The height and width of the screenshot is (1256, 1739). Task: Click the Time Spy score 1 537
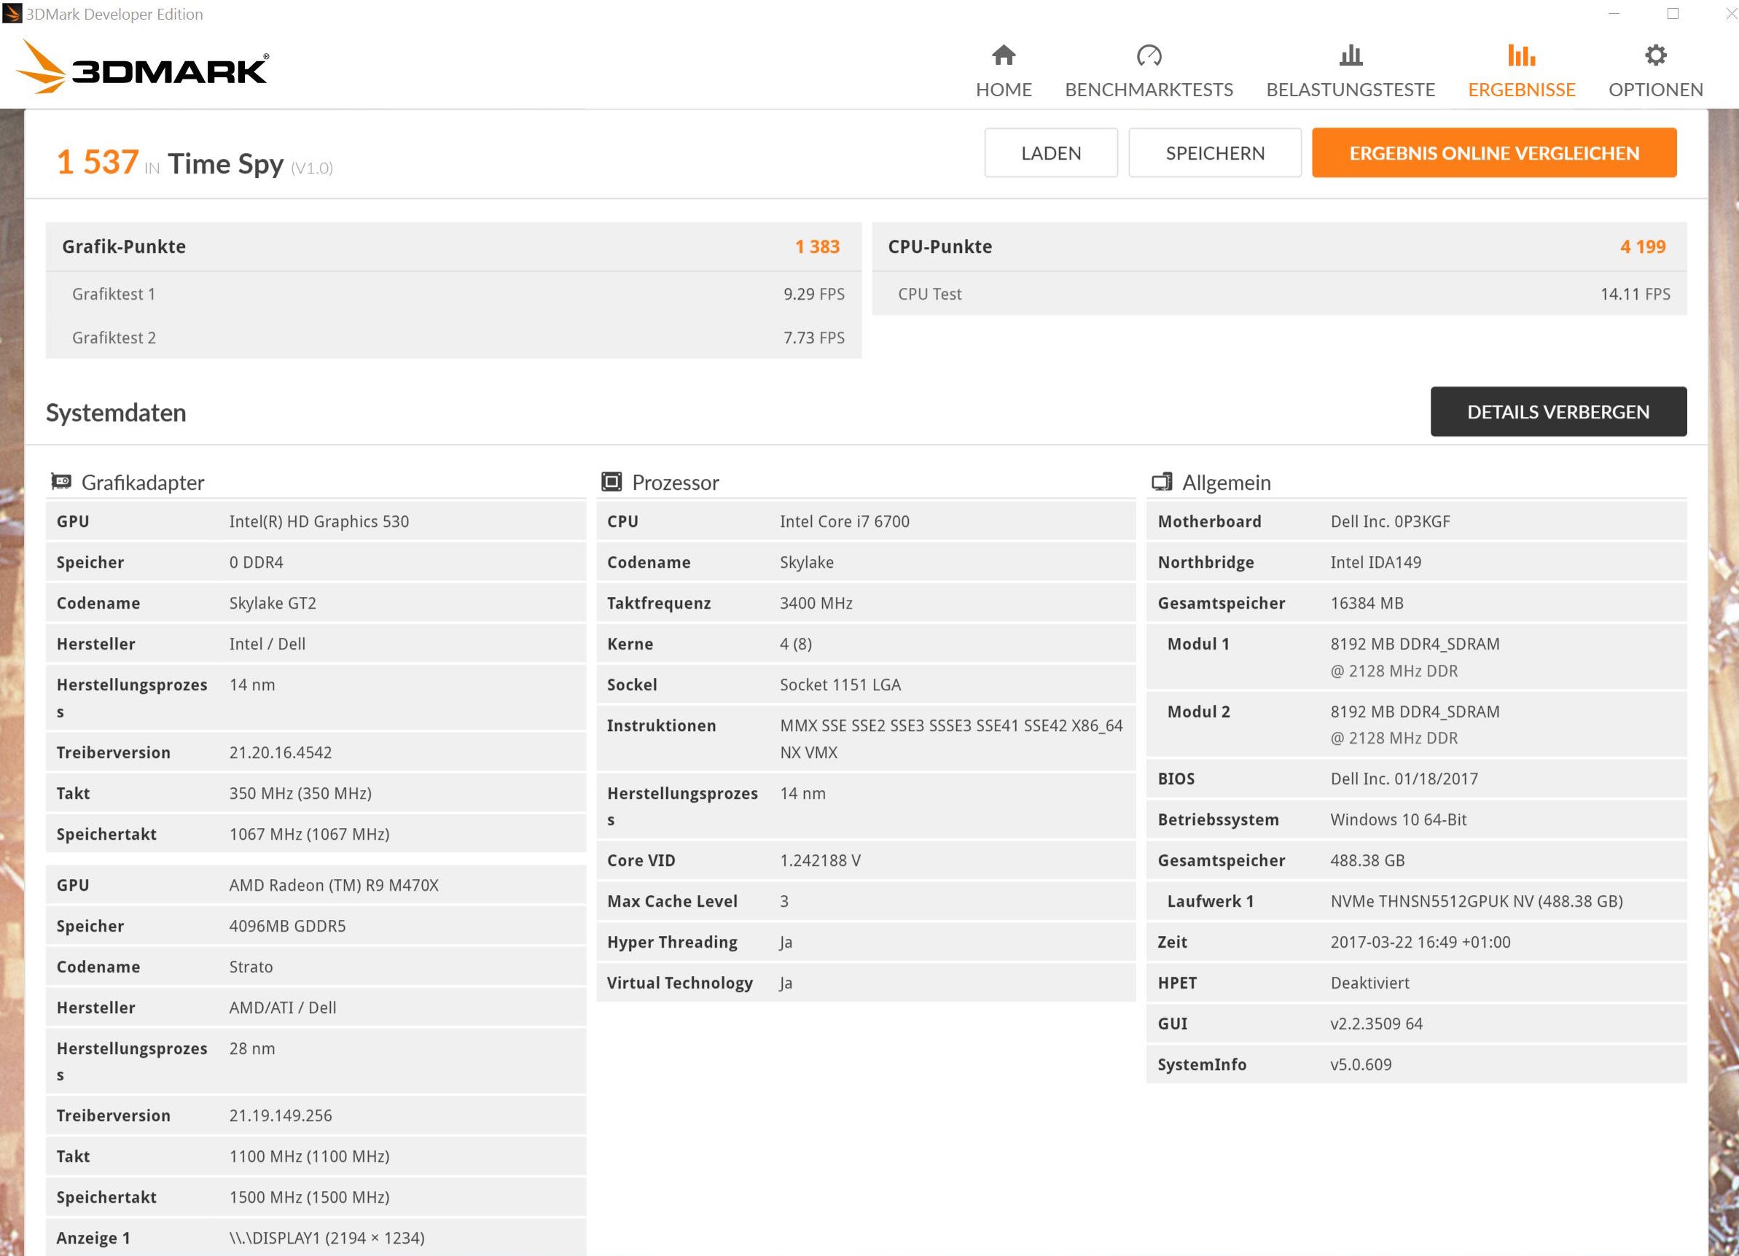point(98,163)
